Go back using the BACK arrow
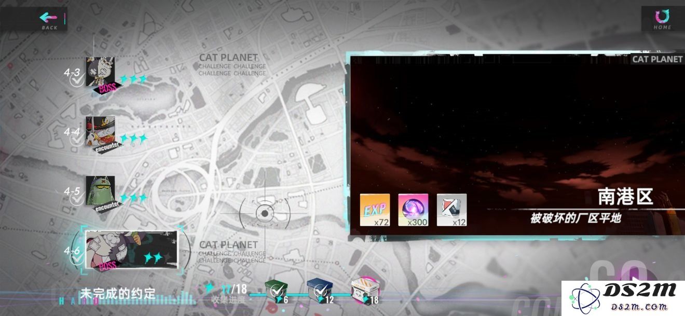The image size is (685, 316). (49, 20)
